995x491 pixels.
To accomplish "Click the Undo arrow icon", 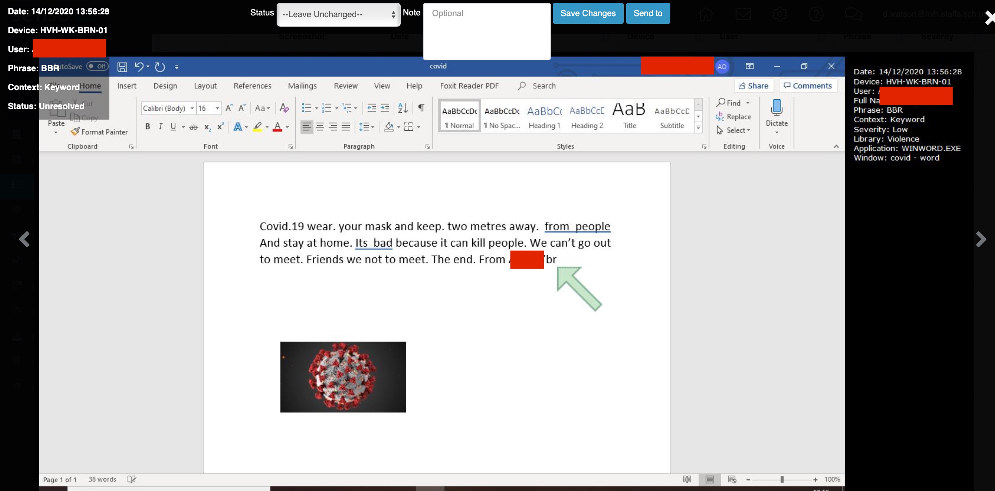I will click(139, 67).
